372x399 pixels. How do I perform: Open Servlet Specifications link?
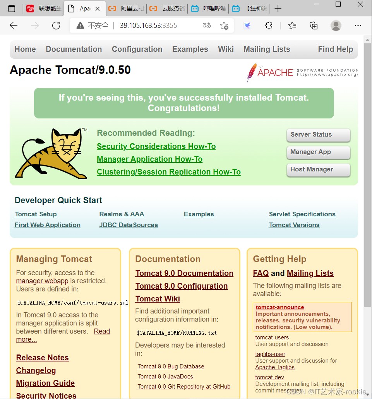pos(302,214)
